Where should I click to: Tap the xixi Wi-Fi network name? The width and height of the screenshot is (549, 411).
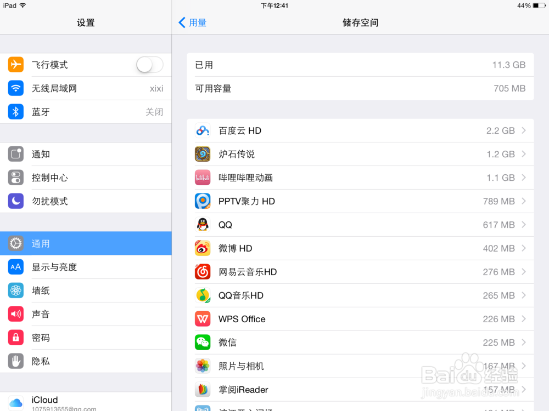[x=156, y=88]
